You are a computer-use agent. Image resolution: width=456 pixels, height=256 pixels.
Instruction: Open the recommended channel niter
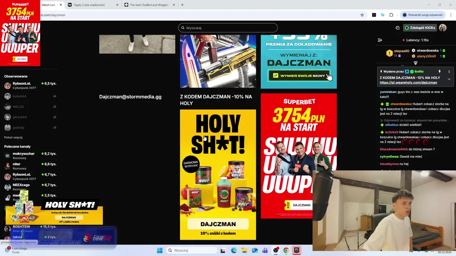tap(30, 166)
